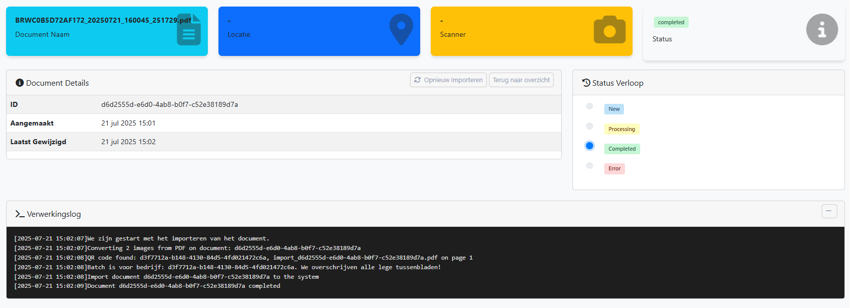Select the Error status radio button
Viewport: 850px width, 308px height.
(590, 165)
